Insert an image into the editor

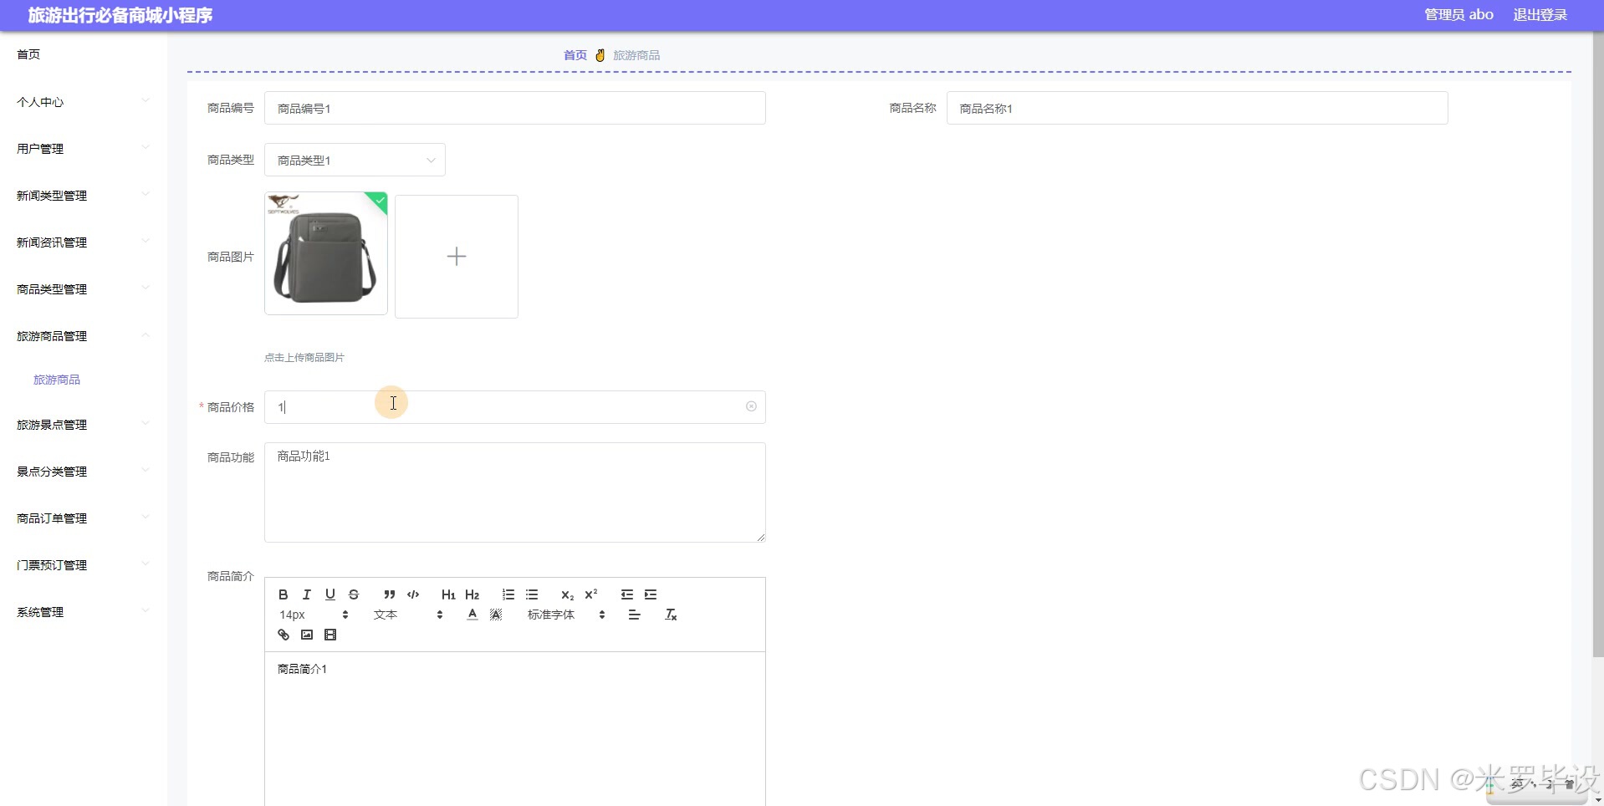[x=306, y=635]
